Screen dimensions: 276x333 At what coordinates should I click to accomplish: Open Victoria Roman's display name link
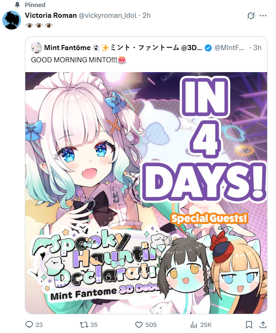pyautogui.click(x=51, y=15)
